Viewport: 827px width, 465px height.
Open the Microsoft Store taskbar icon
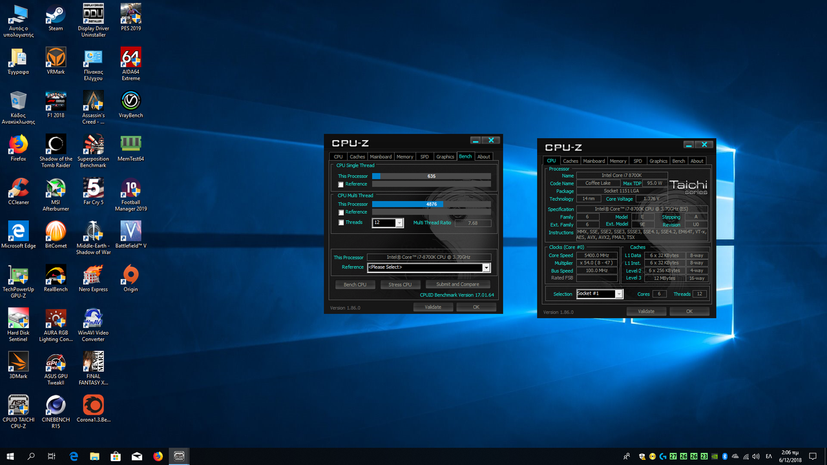[x=116, y=456]
